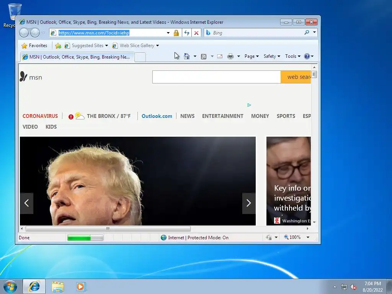Open search provider dropdown arrow
Screen dimensions: 392x294
coord(314,32)
